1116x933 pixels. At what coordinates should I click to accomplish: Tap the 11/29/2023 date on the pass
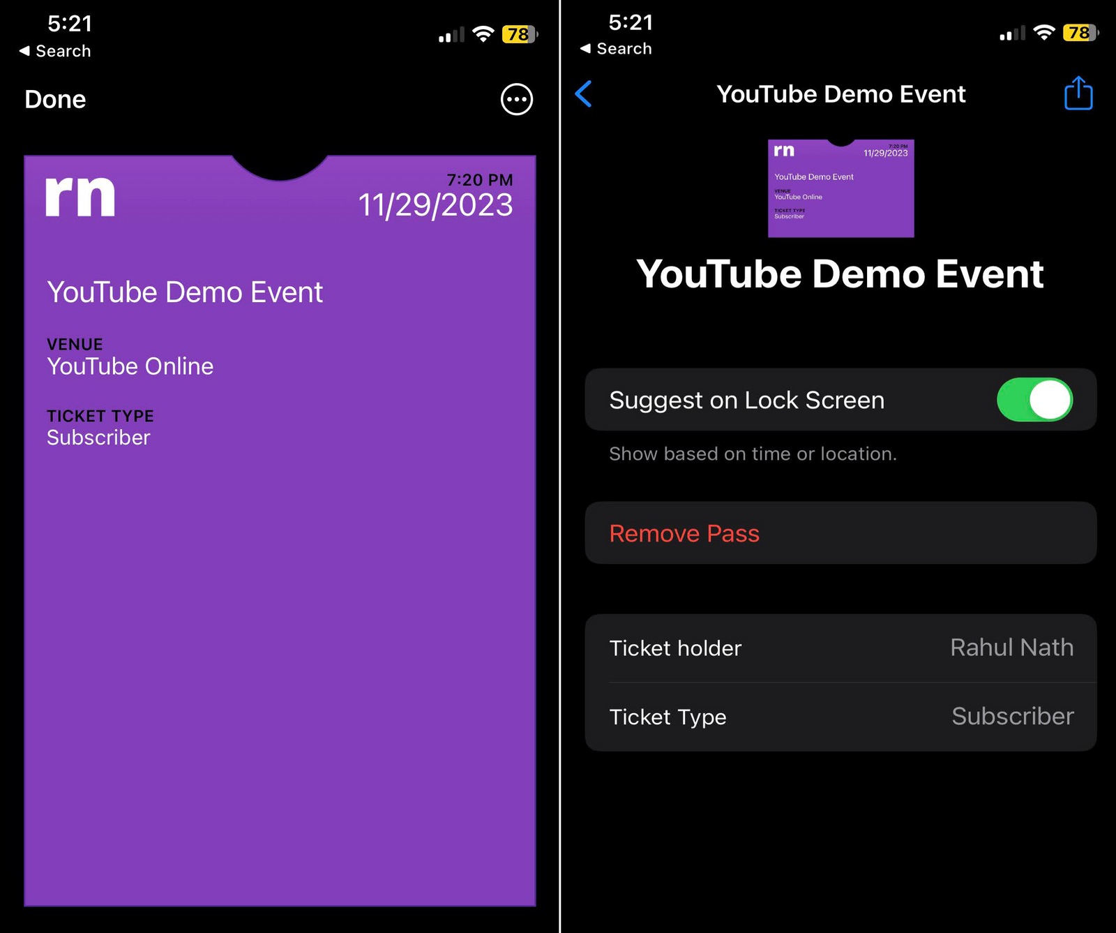tap(435, 205)
